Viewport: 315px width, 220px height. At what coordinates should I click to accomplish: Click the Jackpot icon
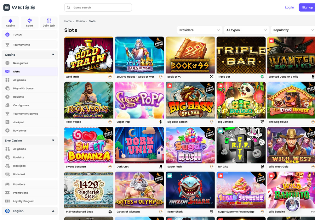8,122
